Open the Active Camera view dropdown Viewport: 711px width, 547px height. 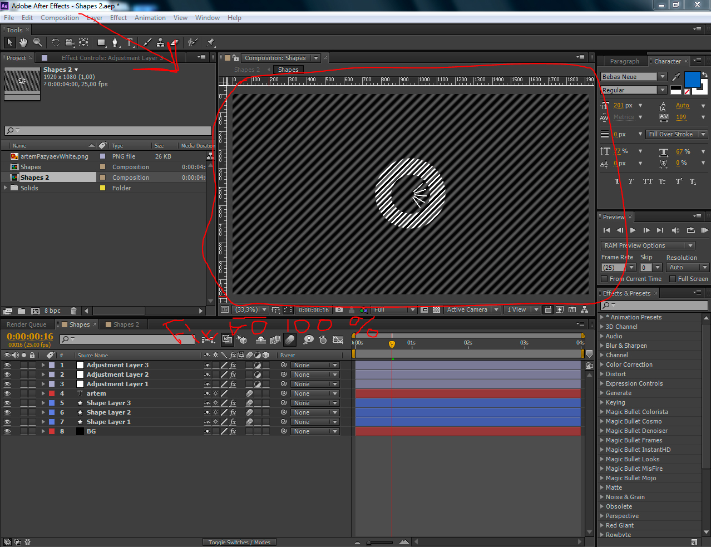click(472, 310)
